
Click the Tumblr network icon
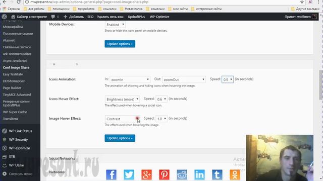pos(217,174)
